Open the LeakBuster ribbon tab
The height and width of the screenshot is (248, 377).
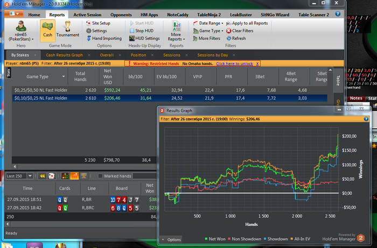pyautogui.click(x=241, y=15)
